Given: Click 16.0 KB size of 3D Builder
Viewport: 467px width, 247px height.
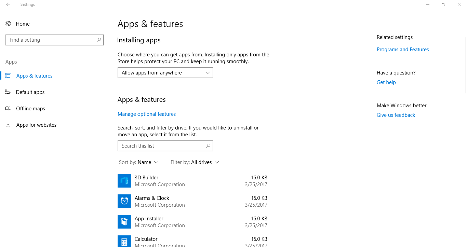Looking at the screenshot, I should click(259, 178).
